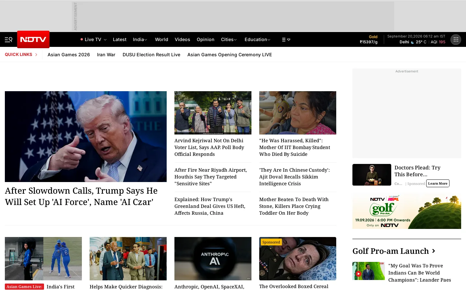The width and height of the screenshot is (466, 291).
Task: Open the Leander Paes video thumbnail
Action: pyautogui.click(x=369, y=271)
